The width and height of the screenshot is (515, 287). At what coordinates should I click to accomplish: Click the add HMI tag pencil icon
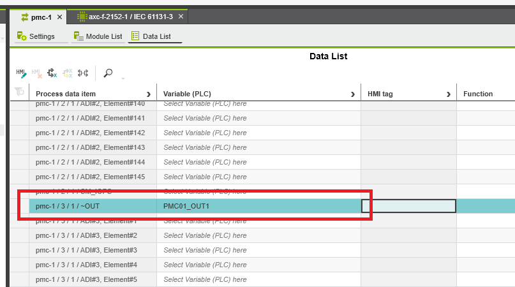click(x=21, y=73)
